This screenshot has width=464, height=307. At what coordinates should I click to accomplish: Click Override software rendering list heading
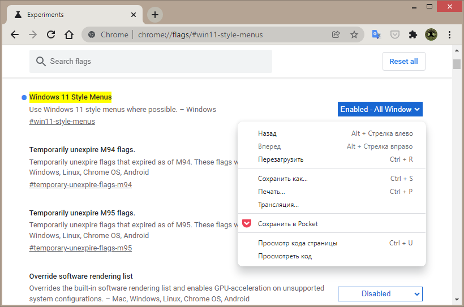pos(81,276)
